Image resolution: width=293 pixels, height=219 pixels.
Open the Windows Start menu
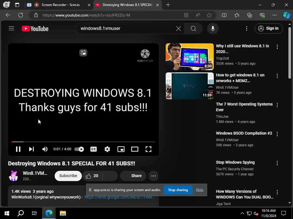(7, 213)
